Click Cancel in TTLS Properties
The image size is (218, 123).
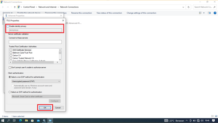[58, 108]
